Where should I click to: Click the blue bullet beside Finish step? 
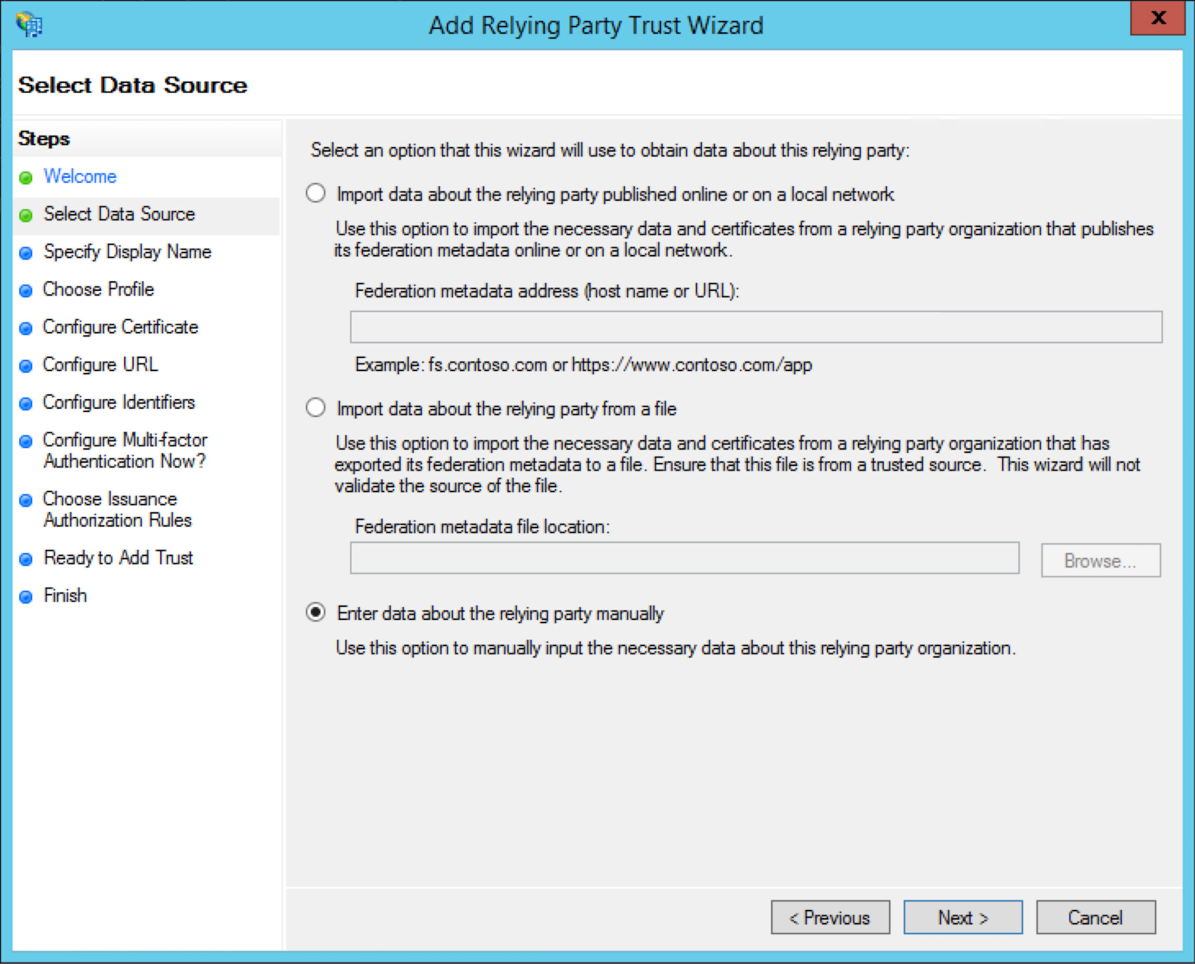tap(26, 597)
